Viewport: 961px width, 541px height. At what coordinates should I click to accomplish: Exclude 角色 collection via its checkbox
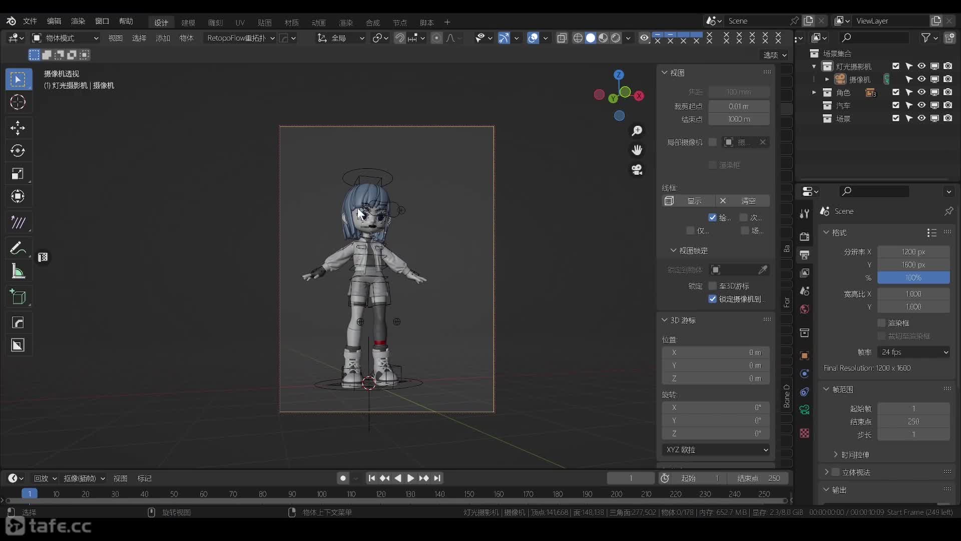[896, 92]
